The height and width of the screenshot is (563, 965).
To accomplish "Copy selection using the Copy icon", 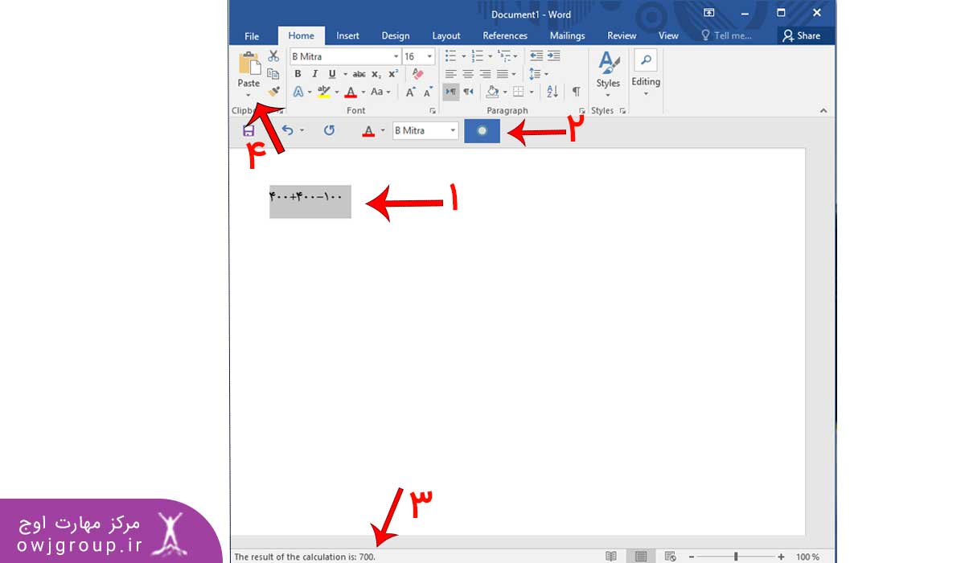I will [273, 74].
